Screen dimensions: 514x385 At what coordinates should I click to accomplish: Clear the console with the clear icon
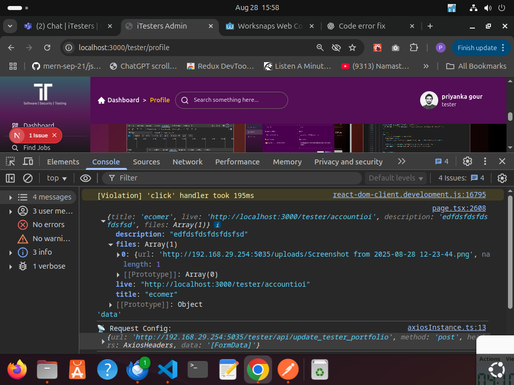28,178
